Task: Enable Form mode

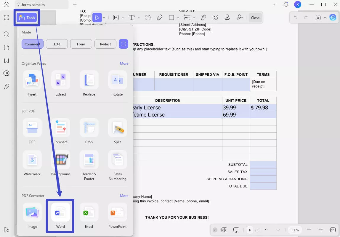Action: pyautogui.click(x=81, y=44)
